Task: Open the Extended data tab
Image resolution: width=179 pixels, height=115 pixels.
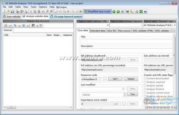Action: click(x=97, y=31)
